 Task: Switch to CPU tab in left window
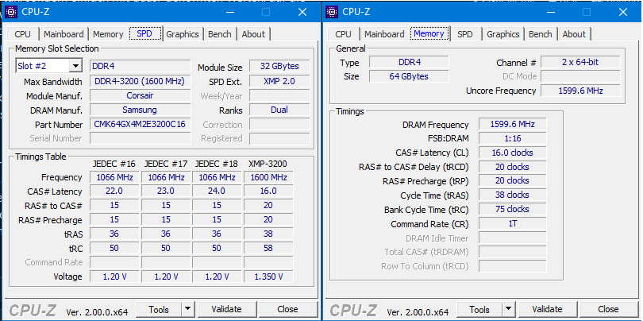click(22, 34)
